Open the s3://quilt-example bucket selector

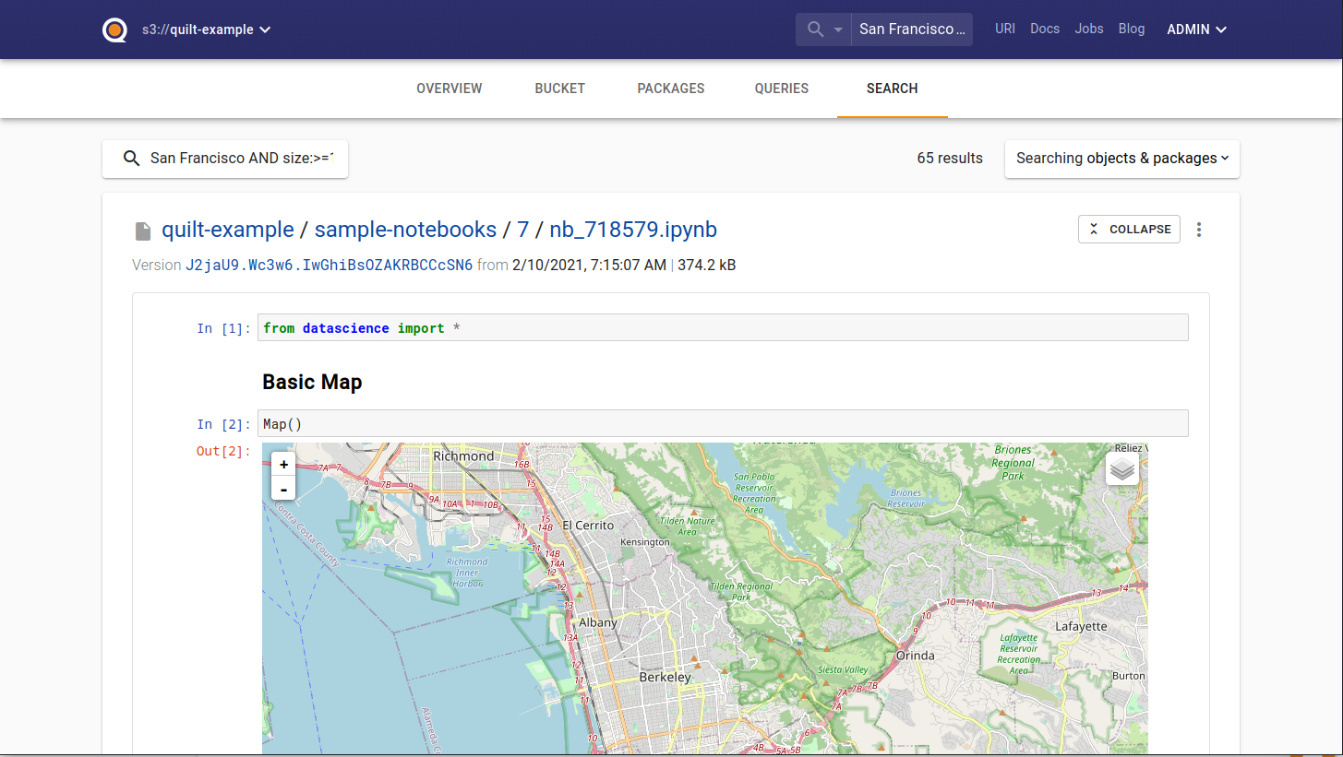[206, 30]
